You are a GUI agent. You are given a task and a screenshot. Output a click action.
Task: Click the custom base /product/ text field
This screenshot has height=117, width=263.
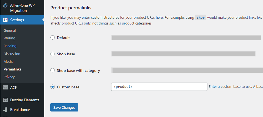point(159,87)
